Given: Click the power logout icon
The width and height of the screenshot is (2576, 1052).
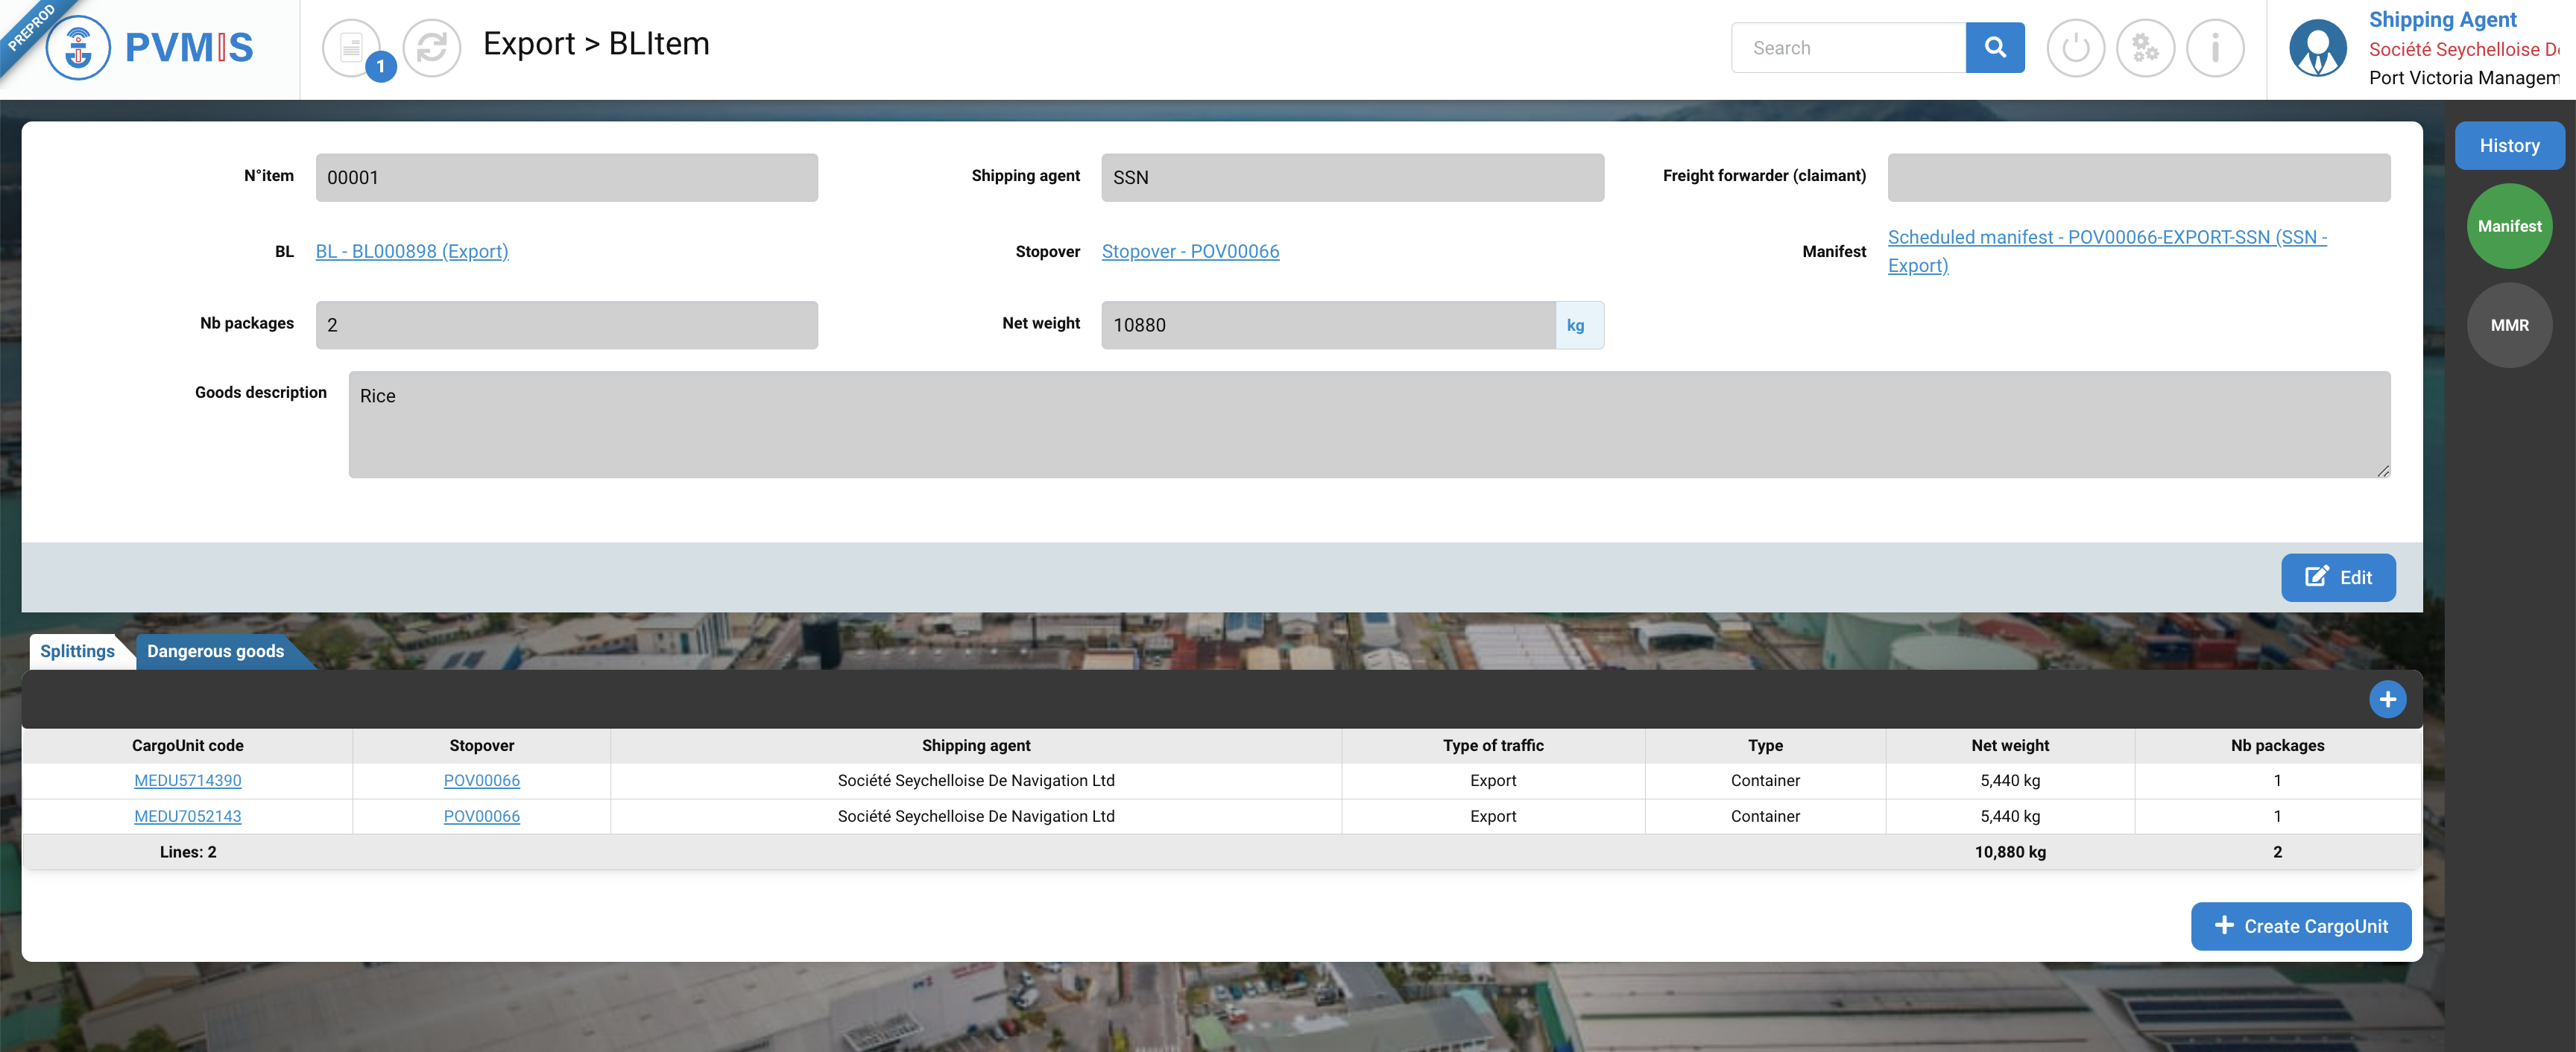Looking at the screenshot, I should (2075, 47).
